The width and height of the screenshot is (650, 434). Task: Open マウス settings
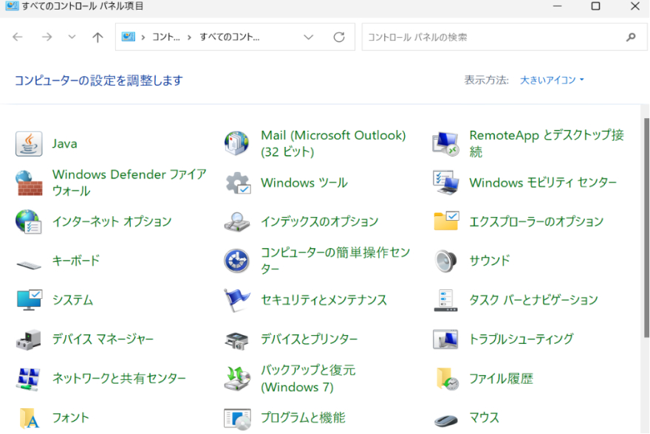point(484,417)
